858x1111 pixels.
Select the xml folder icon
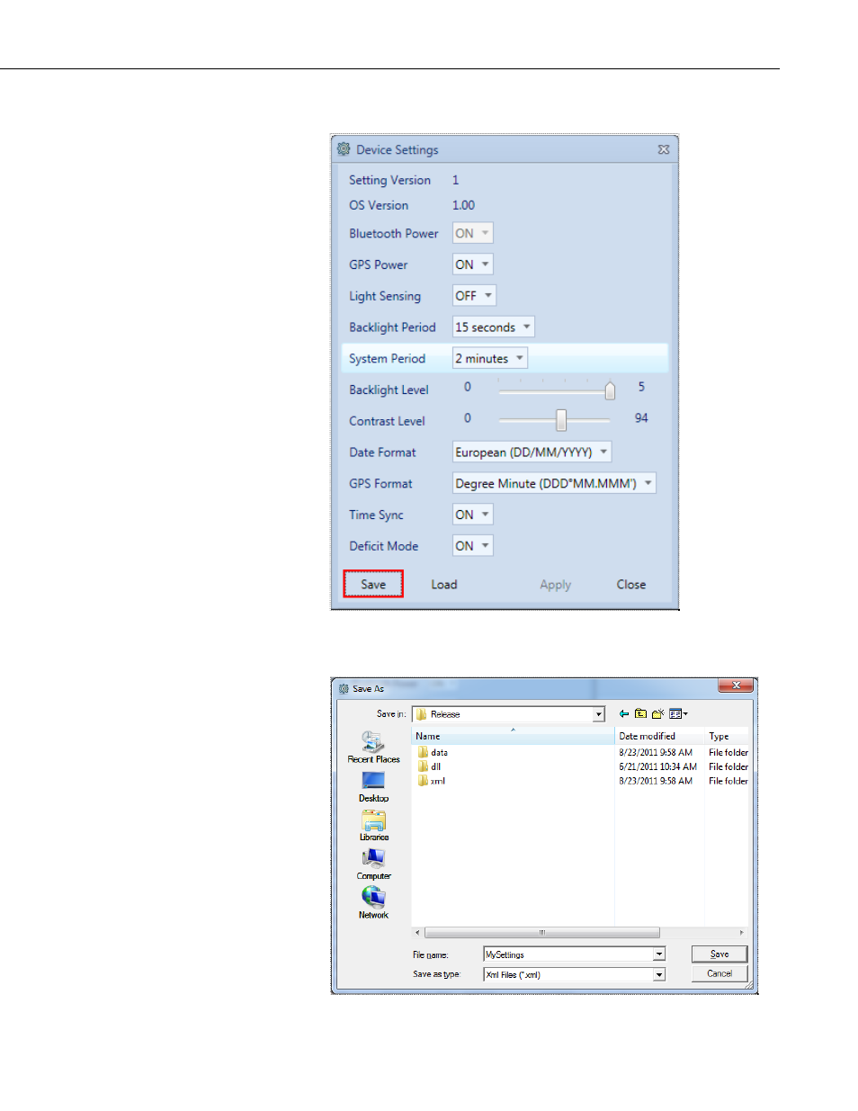pyautogui.click(x=423, y=781)
